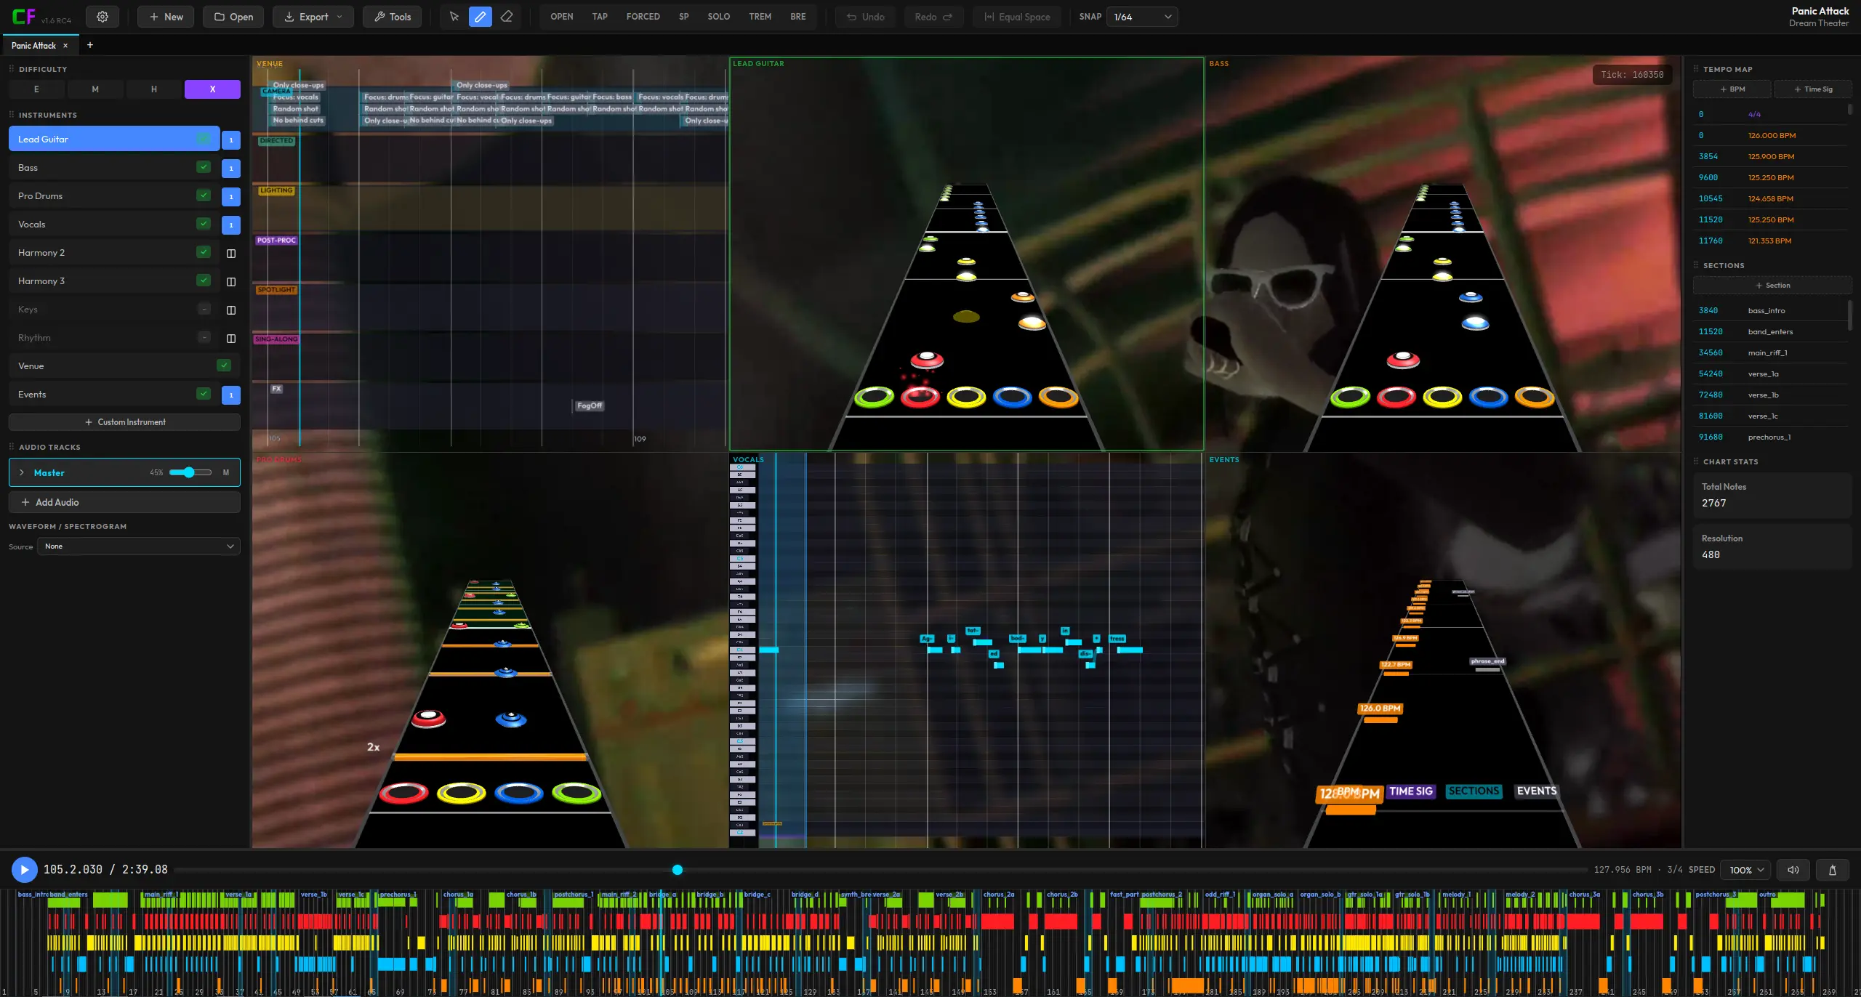Add a new tab with the plus icon
The width and height of the screenshot is (1861, 997).
pos(90,45)
